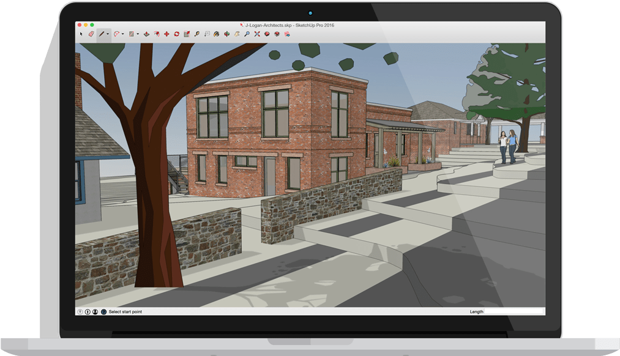
Task: Open the Arc tool variant dropdown
Action: (x=122, y=35)
